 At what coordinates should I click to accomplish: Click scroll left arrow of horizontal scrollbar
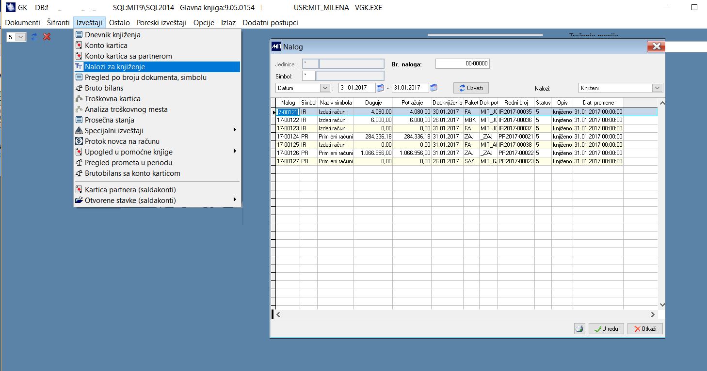point(278,315)
